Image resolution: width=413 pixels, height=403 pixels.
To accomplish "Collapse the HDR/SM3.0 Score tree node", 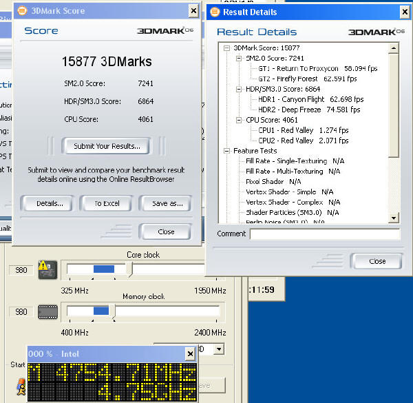I will coord(239,90).
